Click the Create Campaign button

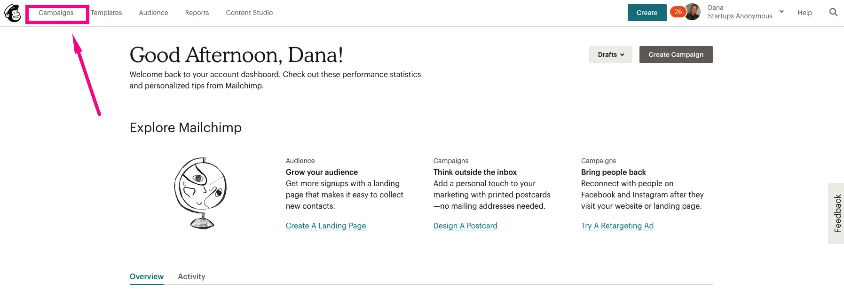pyautogui.click(x=676, y=55)
